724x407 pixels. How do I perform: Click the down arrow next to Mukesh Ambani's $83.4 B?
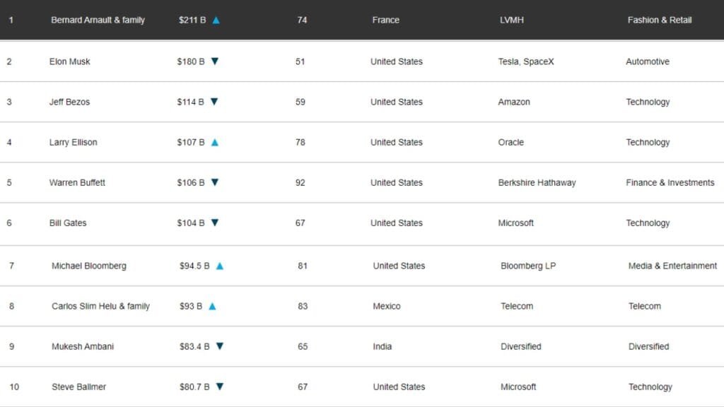220,346
